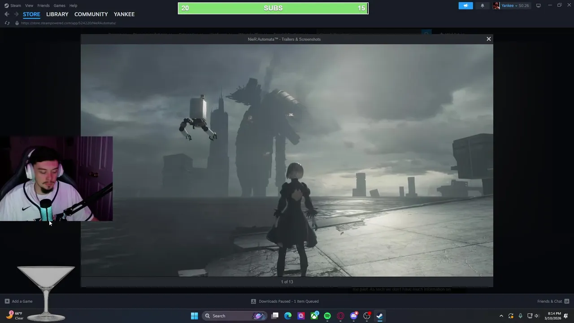Open Windows notification center bell
The height and width of the screenshot is (323, 574).
(x=566, y=316)
